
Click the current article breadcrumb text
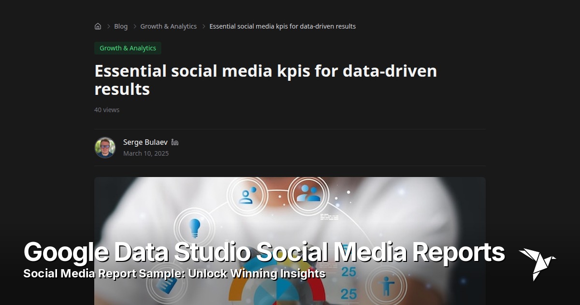click(x=282, y=26)
